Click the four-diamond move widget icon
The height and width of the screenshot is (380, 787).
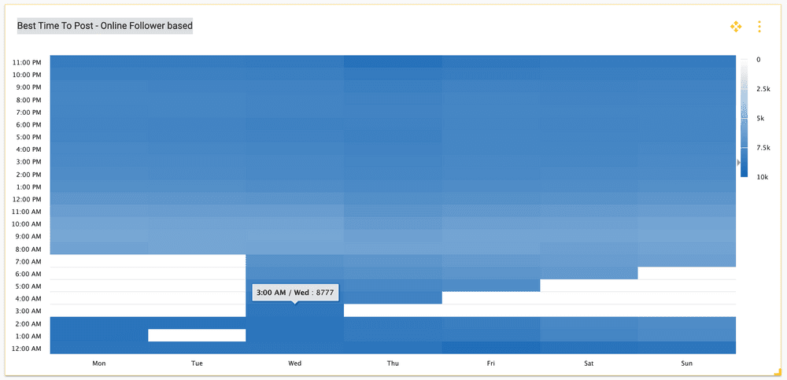tap(736, 27)
